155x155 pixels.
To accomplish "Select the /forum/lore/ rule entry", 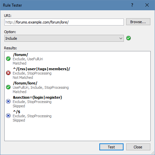I will coord(77,87).
